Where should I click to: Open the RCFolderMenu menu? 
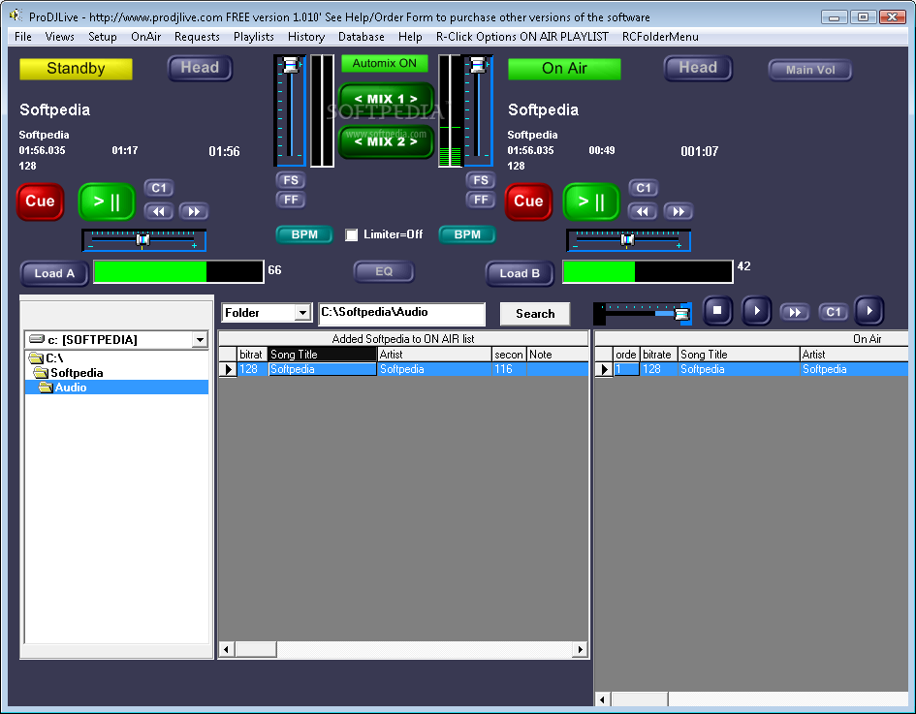[660, 37]
